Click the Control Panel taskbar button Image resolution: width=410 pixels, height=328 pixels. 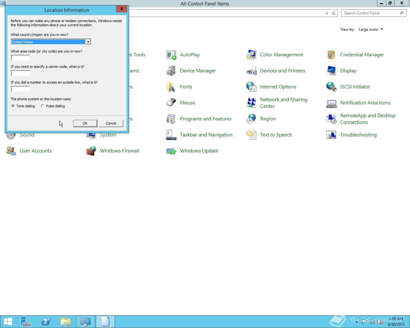tap(86, 322)
